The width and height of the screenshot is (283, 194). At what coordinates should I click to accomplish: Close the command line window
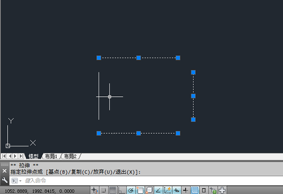click(x=5, y=171)
